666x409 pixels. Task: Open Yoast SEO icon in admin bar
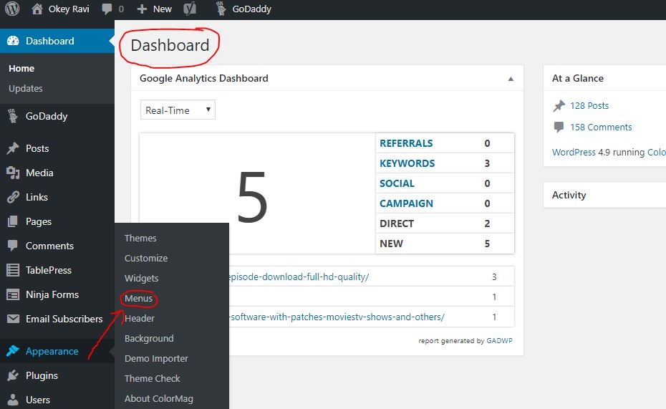click(x=190, y=9)
